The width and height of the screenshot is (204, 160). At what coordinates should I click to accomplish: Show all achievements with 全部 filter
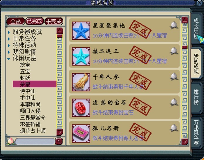[x=16, y=21]
